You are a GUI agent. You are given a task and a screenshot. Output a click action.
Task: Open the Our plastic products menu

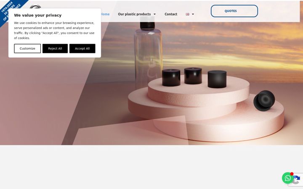tap(134, 14)
